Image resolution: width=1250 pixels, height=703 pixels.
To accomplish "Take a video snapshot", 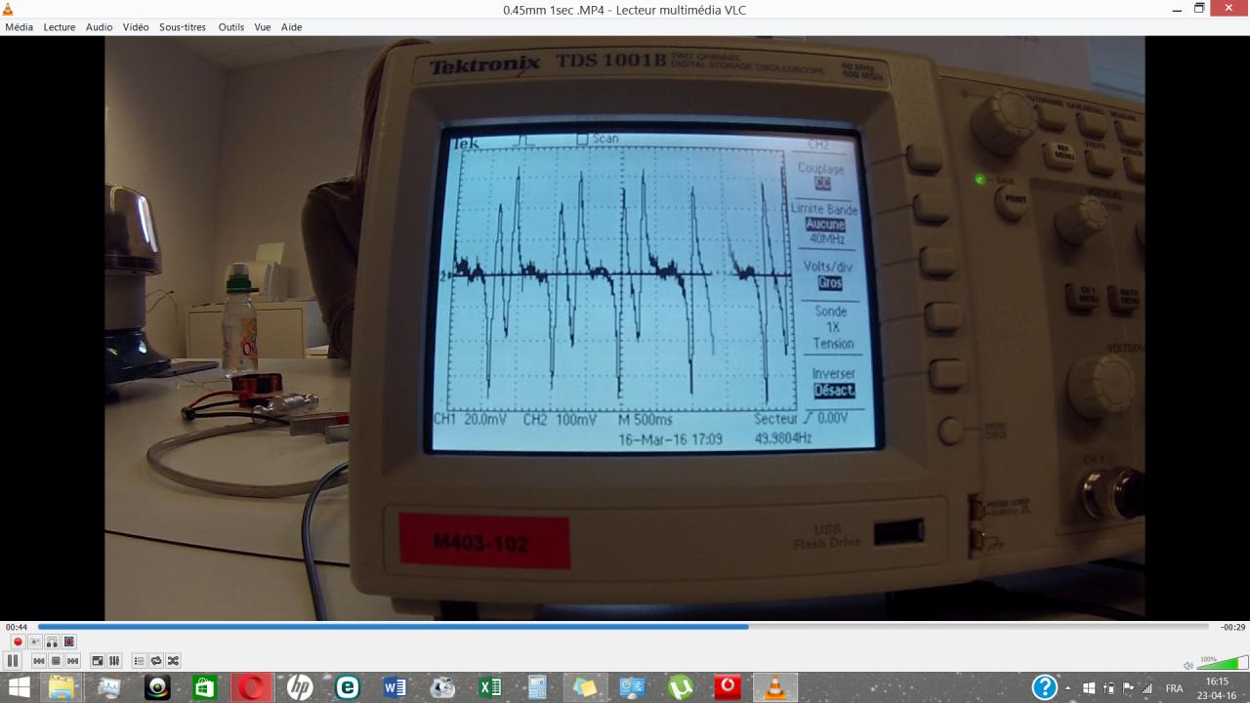I will (x=35, y=641).
